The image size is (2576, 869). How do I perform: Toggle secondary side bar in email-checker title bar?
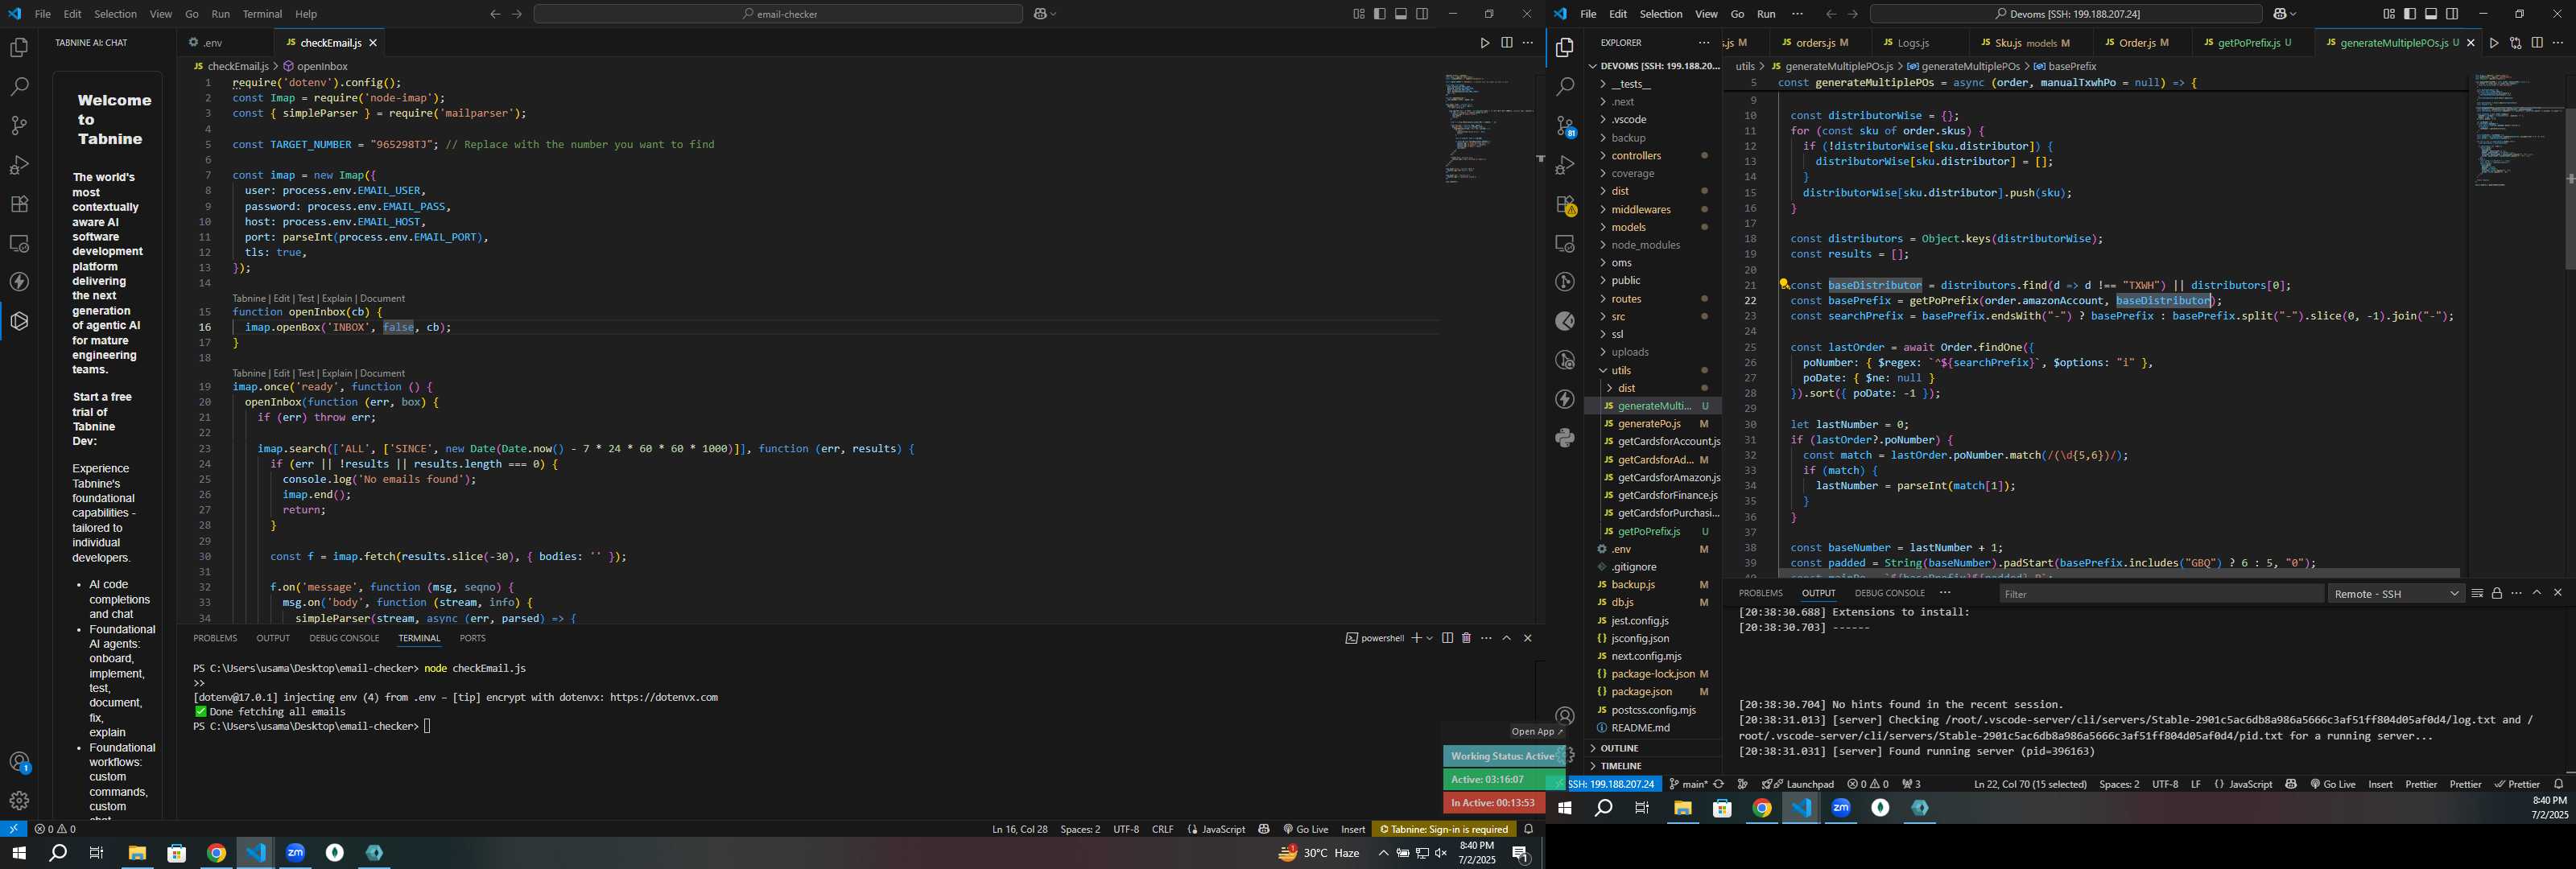click(1422, 14)
